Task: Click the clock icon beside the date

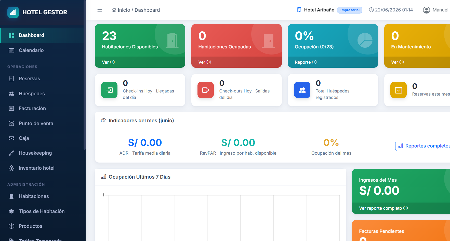Action: point(371,10)
